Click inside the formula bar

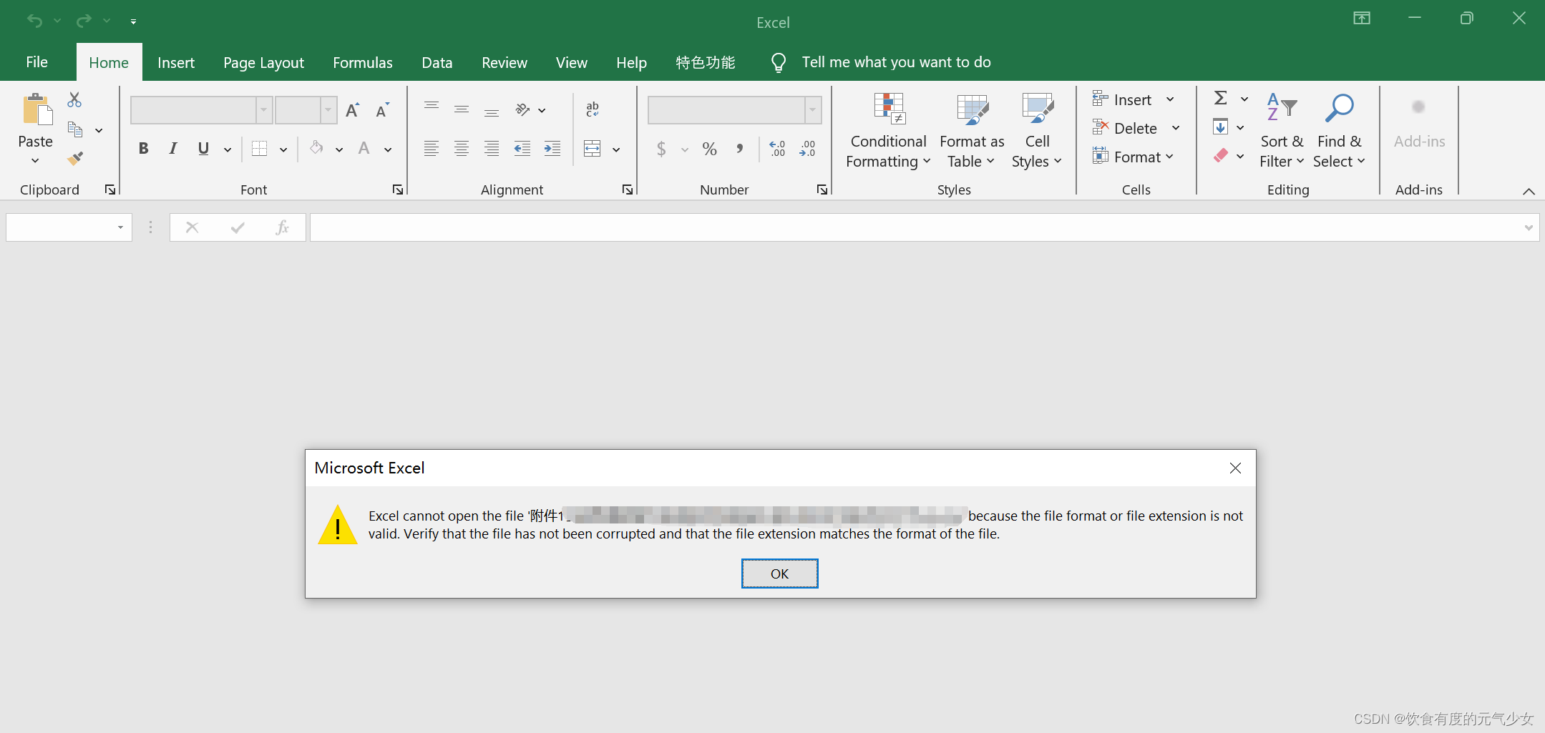859,227
